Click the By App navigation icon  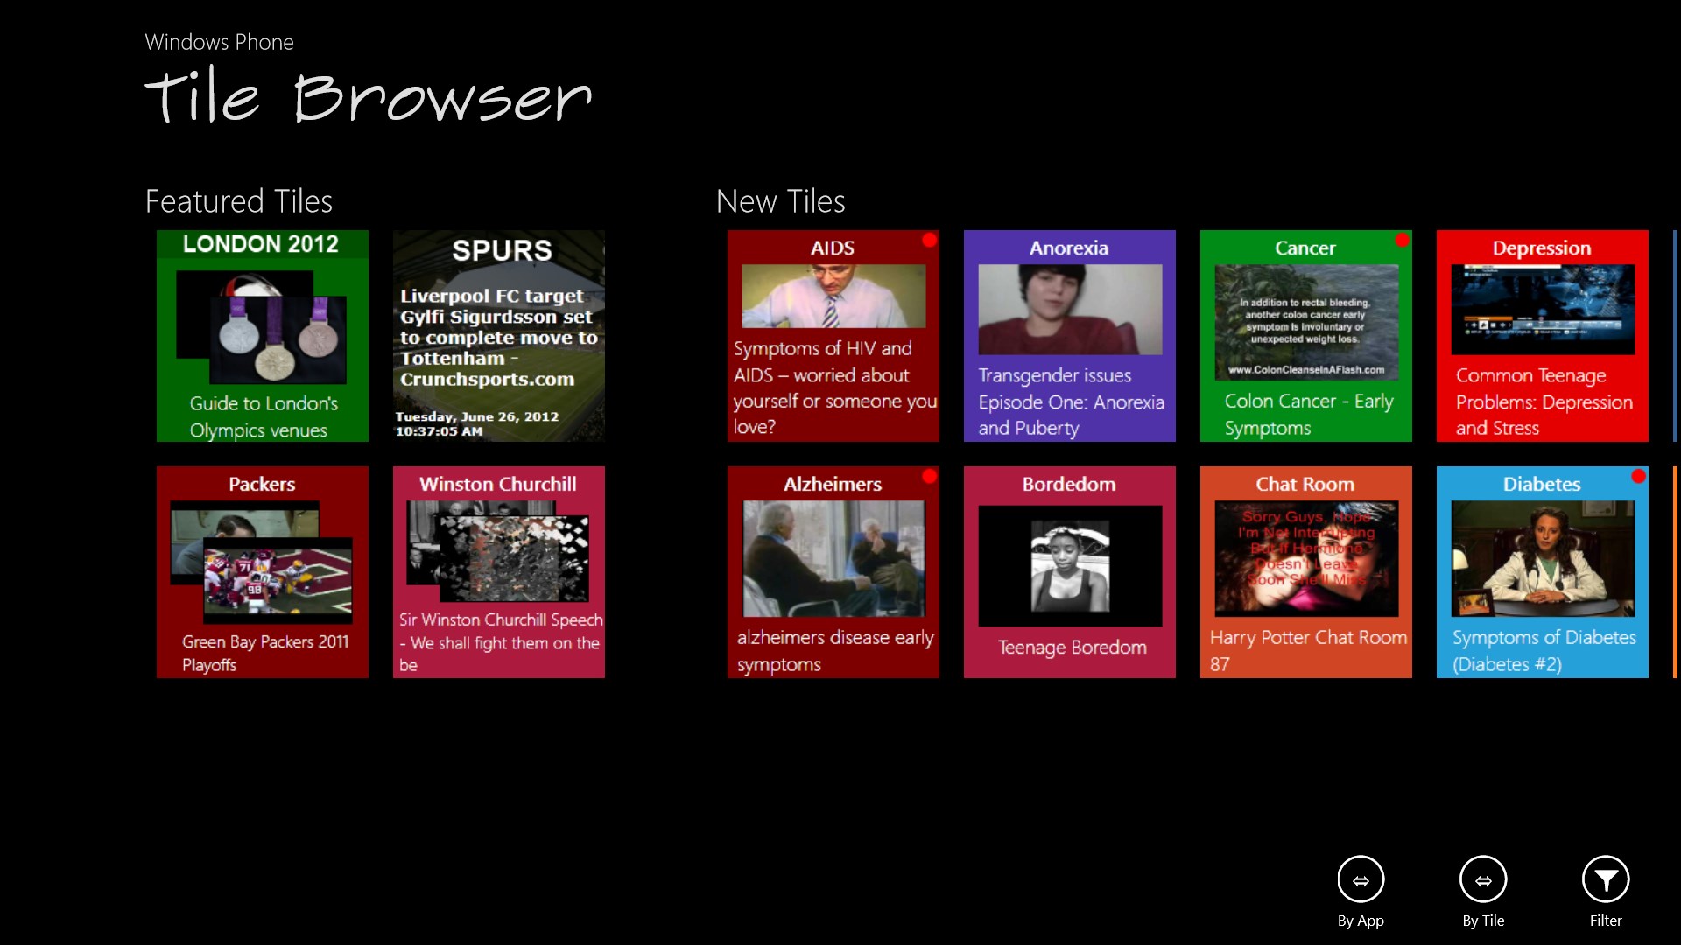pyautogui.click(x=1361, y=879)
